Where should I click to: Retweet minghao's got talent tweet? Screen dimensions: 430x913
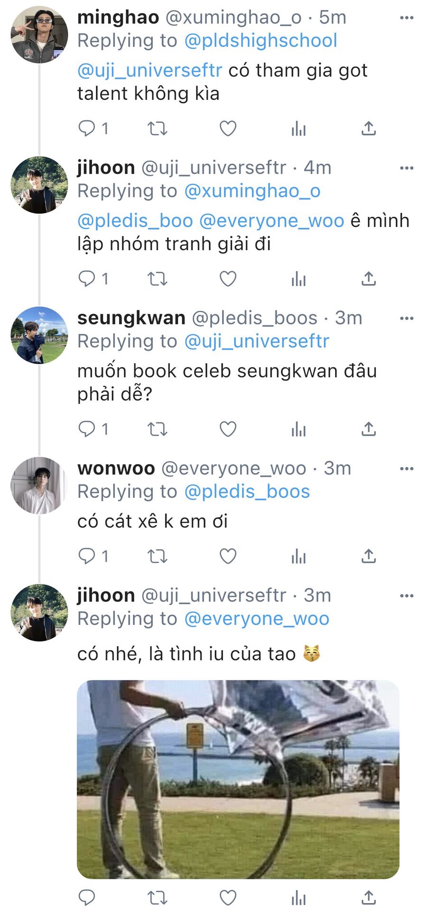(x=157, y=128)
